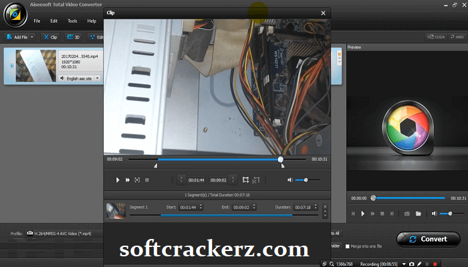This screenshot has width=468, height=267.
Task: Click recorder bar magnifier icon
Action: tap(332, 264)
